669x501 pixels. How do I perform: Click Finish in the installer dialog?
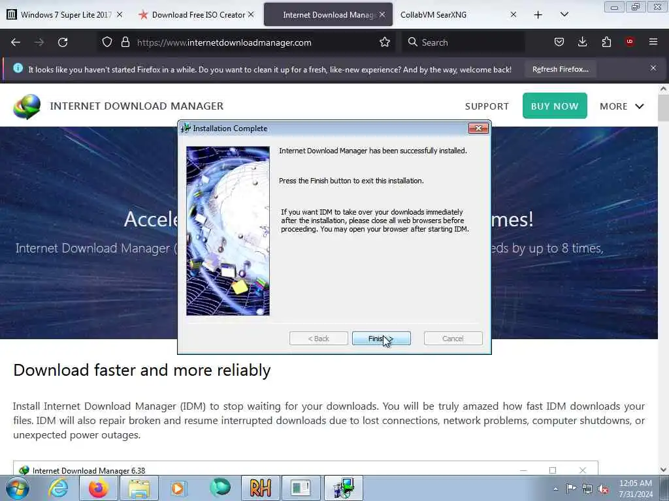tap(382, 339)
